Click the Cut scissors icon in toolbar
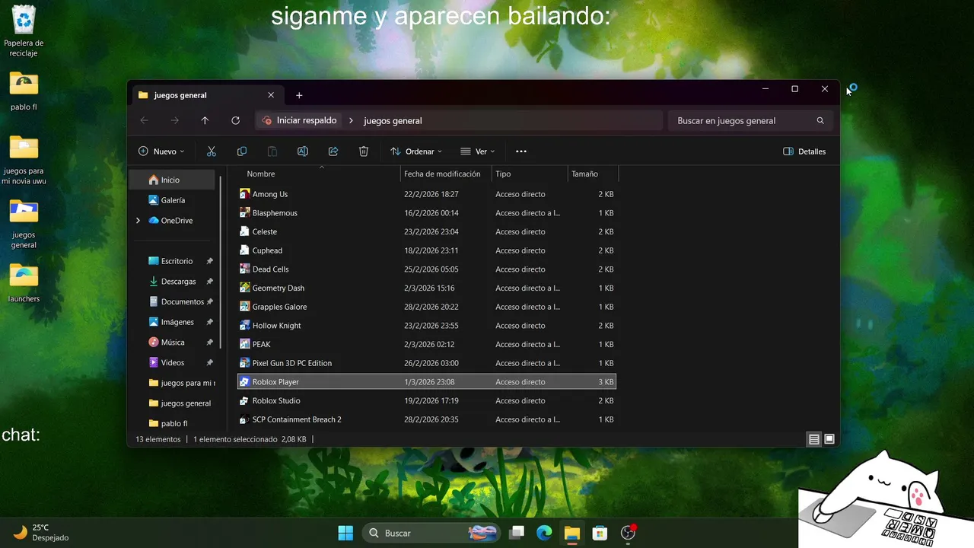 tap(212, 151)
